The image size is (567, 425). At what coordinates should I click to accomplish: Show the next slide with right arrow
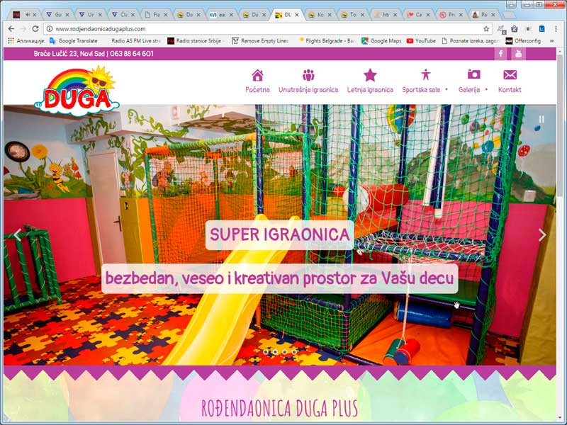pos(542,235)
